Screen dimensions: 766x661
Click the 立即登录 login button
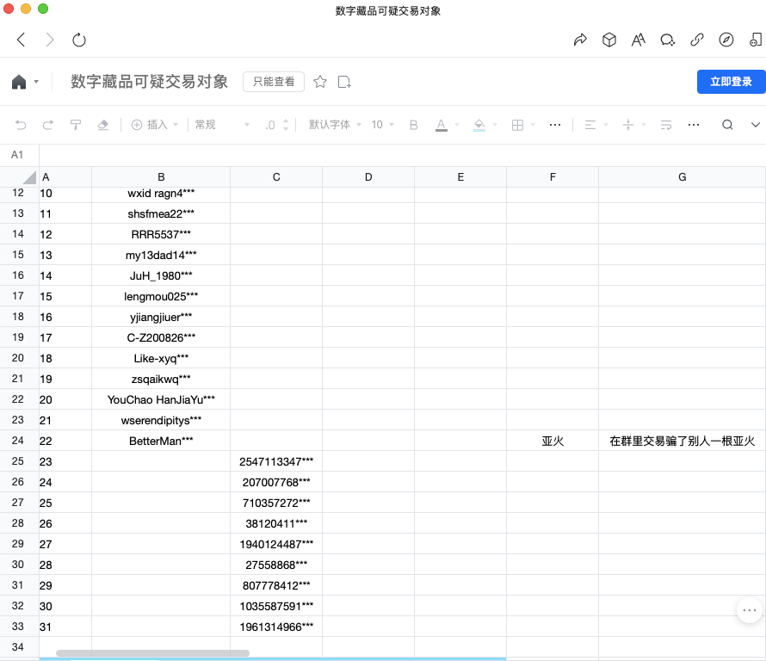click(x=731, y=82)
